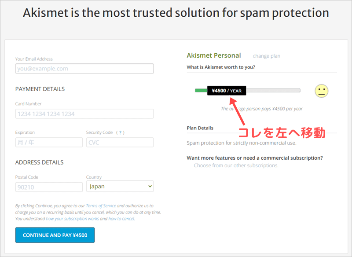
Task: Select the Expiration date input
Action: pos(49,142)
